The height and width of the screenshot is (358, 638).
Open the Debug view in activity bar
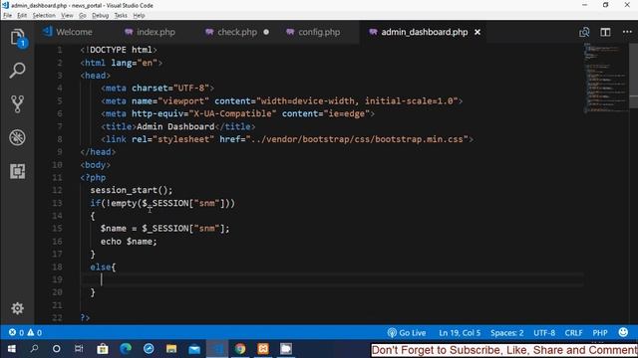pos(18,137)
